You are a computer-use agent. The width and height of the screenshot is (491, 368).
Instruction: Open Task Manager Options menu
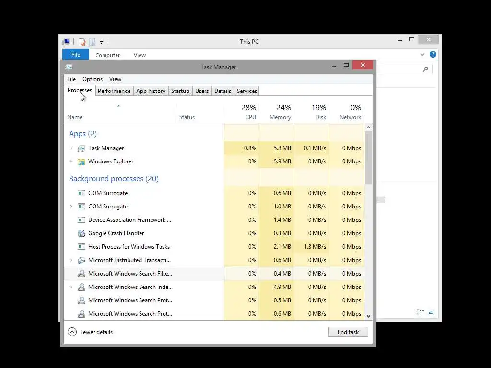click(93, 79)
